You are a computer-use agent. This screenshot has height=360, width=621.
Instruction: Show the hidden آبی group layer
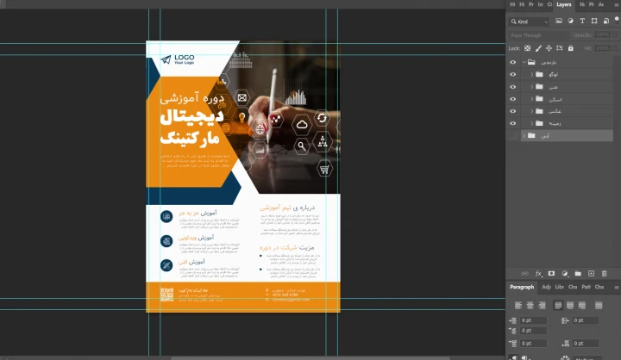point(513,135)
